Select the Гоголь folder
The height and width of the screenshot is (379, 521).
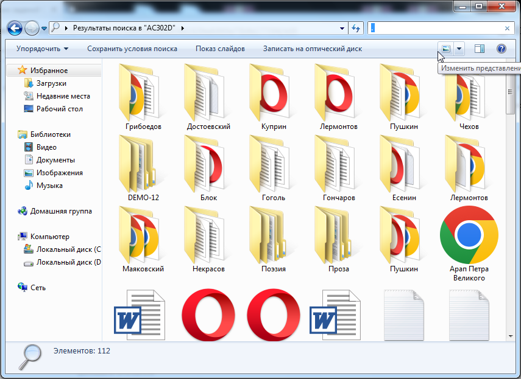(x=274, y=169)
